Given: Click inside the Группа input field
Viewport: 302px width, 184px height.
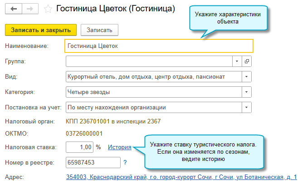Looking at the screenshot, I should [149, 61].
